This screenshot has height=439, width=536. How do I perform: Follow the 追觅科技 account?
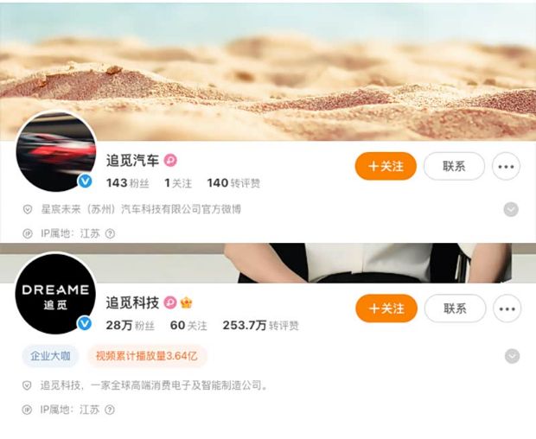click(x=386, y=309)
